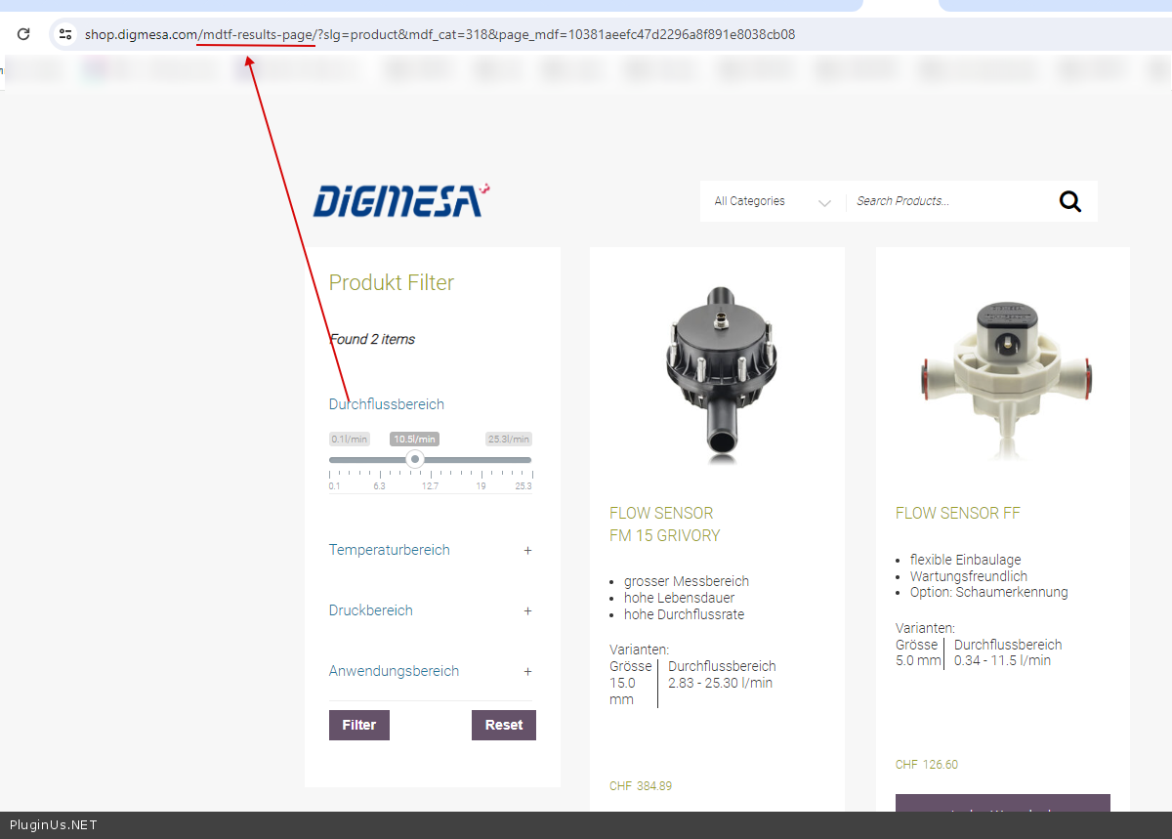This screenshot has width=1172, height=839.
Task: Open site information icon in address bar
Action: tap(65, 34)
